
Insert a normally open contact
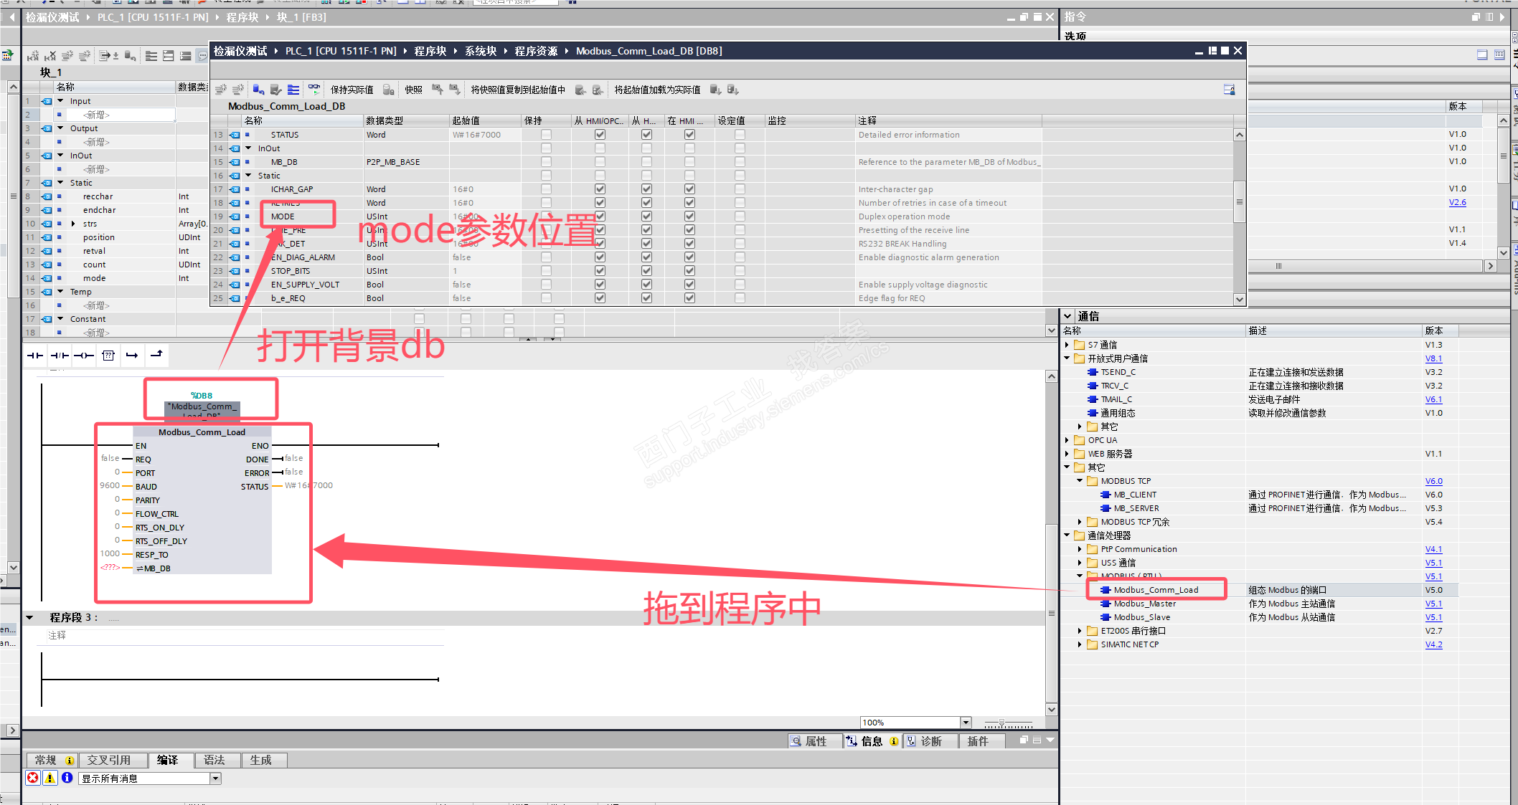click(35, 355)
